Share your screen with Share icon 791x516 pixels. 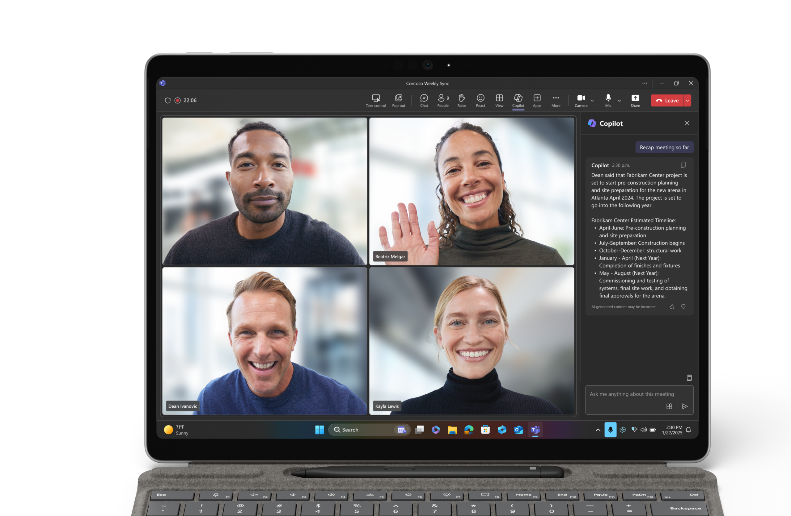[x=635, y=100]
